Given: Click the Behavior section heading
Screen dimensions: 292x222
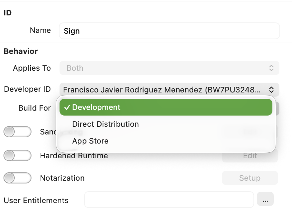Looking at the screenshot, I should (x=21, y=51).
